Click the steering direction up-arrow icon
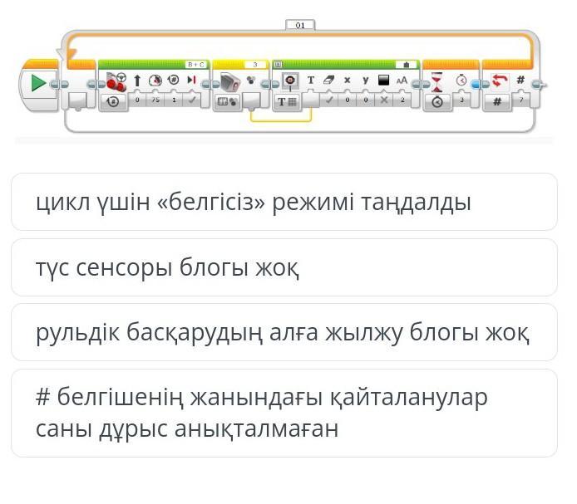The image size is (577, 504). 137,81
